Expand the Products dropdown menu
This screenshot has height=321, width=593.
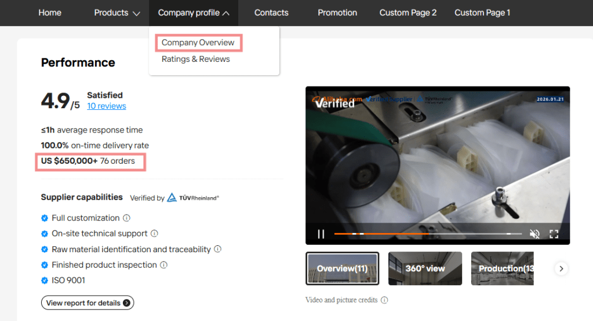point(117,13)
